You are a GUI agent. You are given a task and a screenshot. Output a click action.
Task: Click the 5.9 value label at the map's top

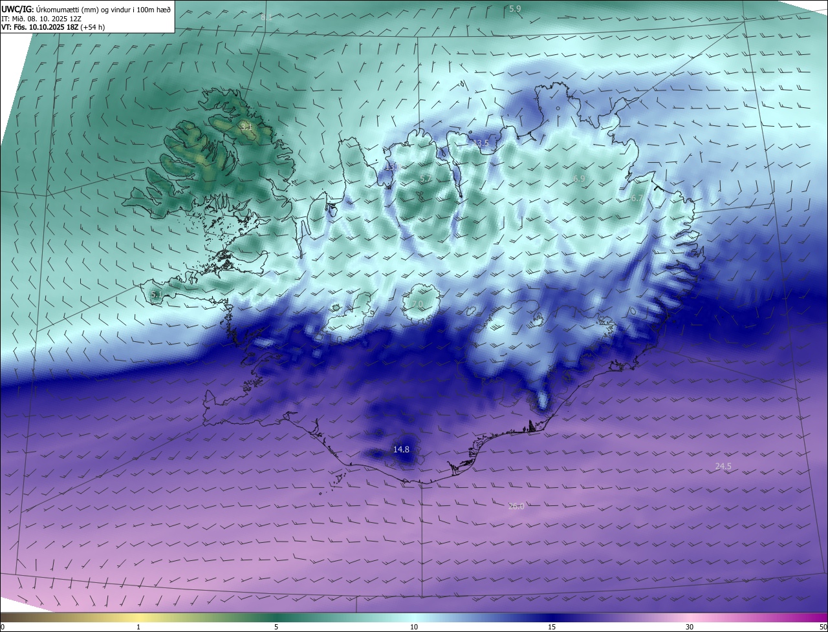click(515, 8)
